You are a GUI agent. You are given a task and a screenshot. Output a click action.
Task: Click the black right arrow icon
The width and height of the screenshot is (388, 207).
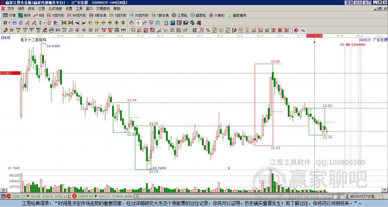[x=84, y=23]
